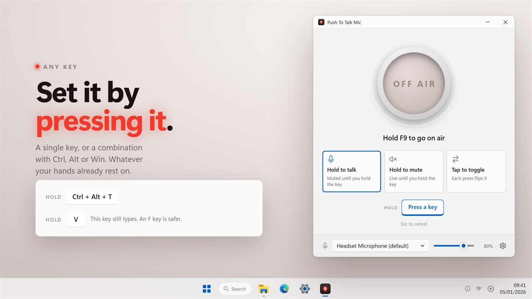Viewport: 532px width, 299px height.
Task: Launch Microsoft Edge from the taskbar
Action: coord(284,289)
